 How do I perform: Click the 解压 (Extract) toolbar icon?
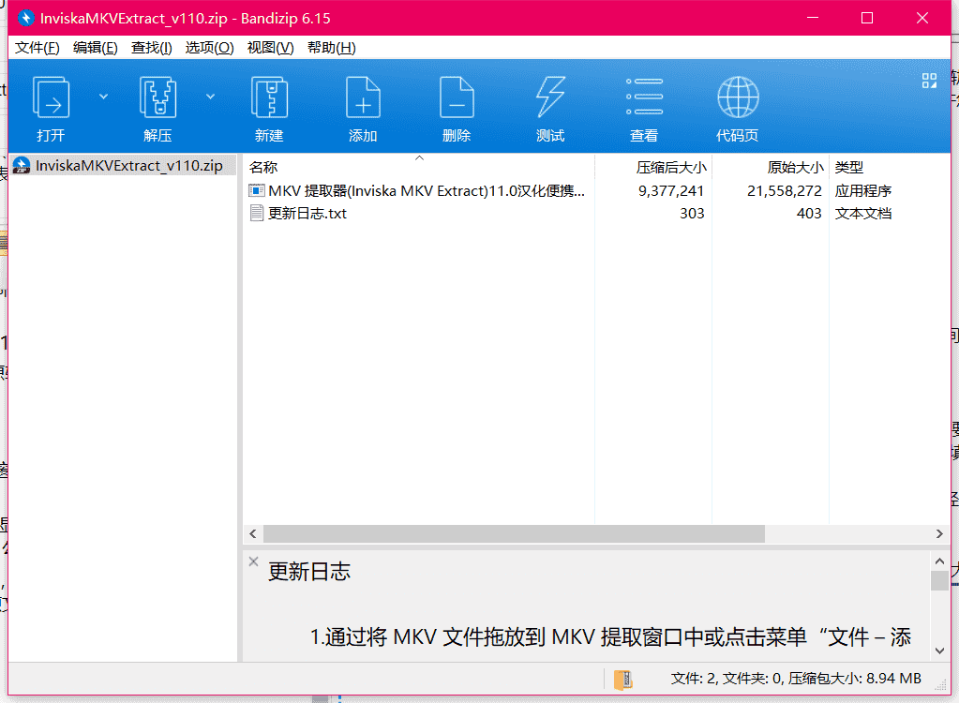coord(157,97)
